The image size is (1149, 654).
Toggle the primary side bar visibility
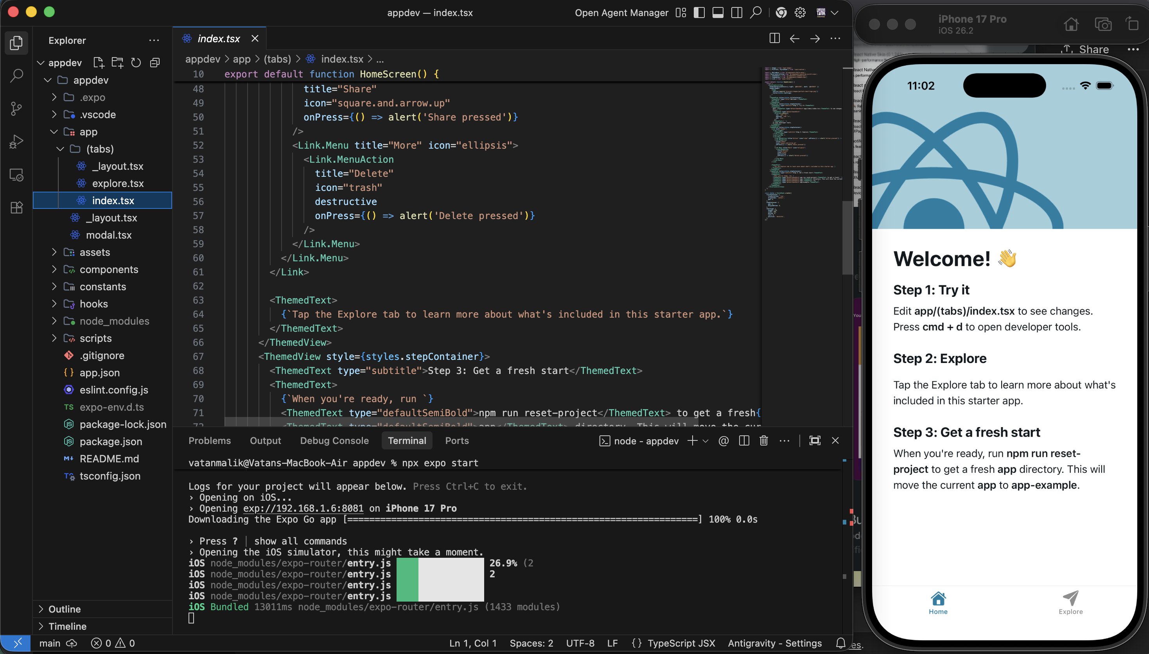(x=699, y=13)
